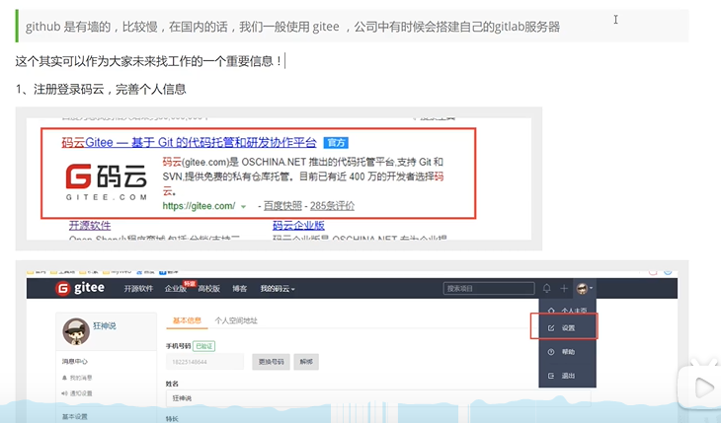The image size is (721, 423).
Task: Click the 退出 logout icon
Action: click(551, 376)
